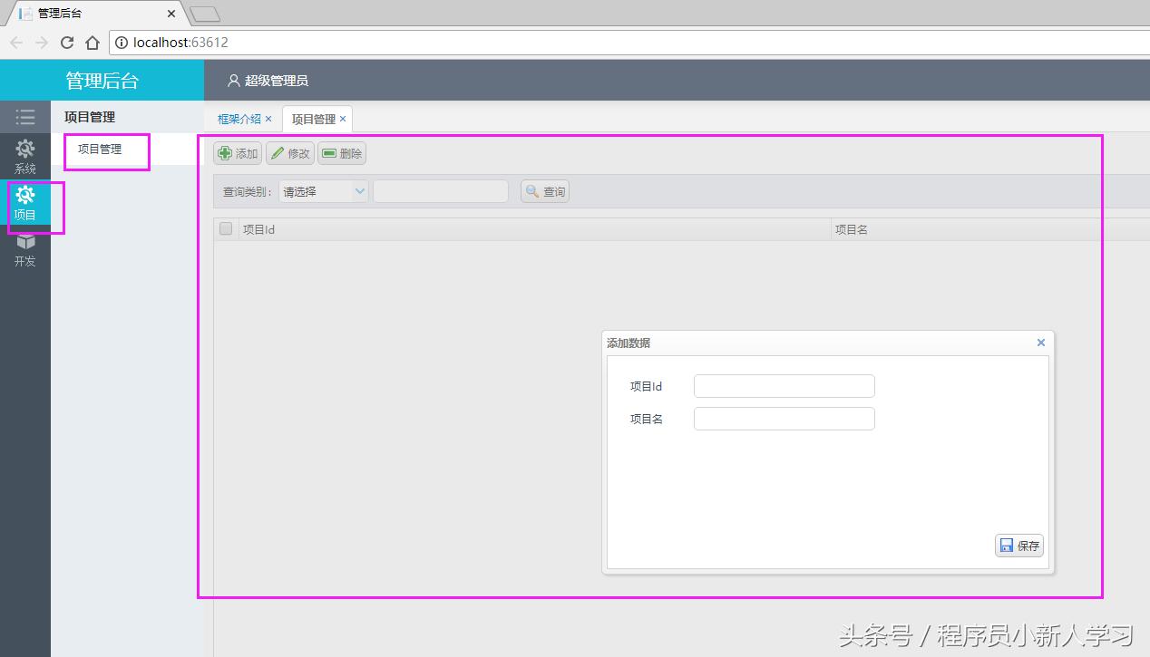This screenshot has width=1150, height=657.
Task: Click the user icon beside 超级管理员
Action: (x=234, y=81)
